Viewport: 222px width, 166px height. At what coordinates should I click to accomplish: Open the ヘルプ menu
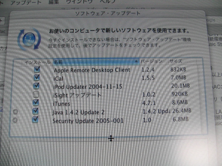[108, 2]
